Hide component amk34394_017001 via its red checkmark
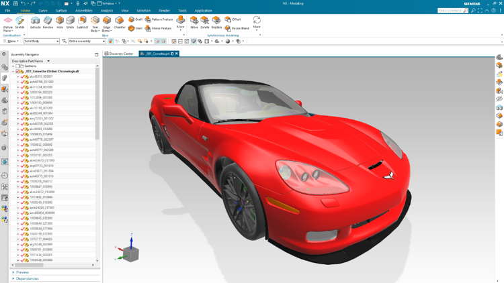Viewport: 504px width, 283px height. click(22, 208)
